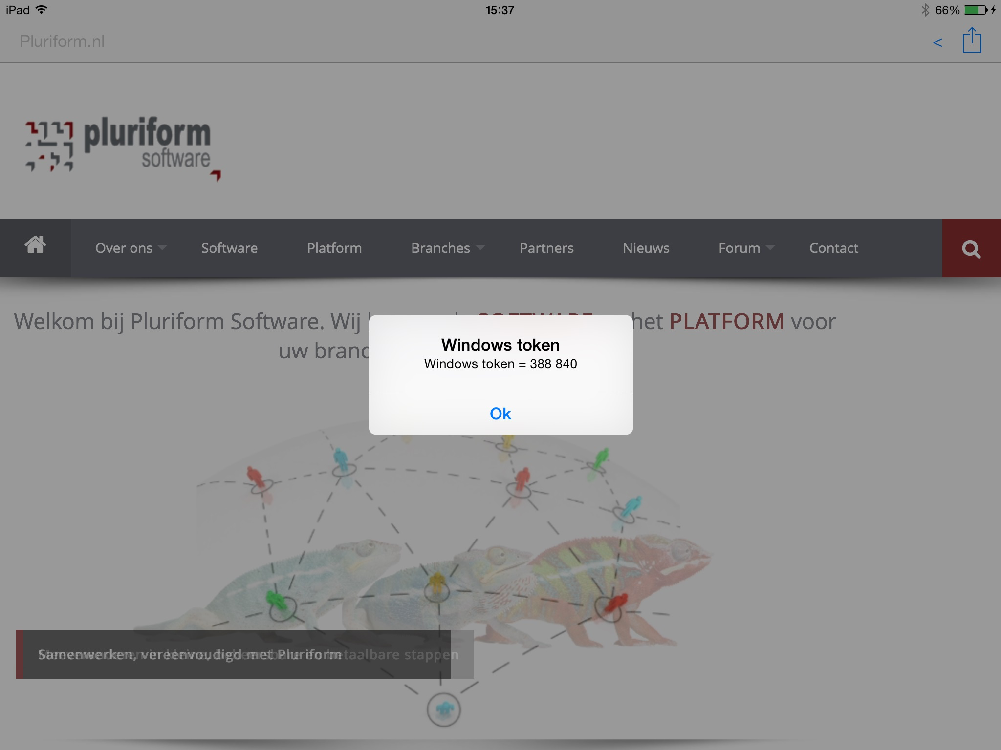
Task: Open the Partners menu item
Action: click(x=546, y=248)
